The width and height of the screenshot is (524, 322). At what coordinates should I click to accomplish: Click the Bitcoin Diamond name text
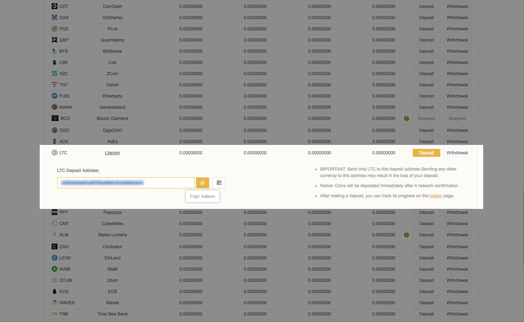click(112, 119)
